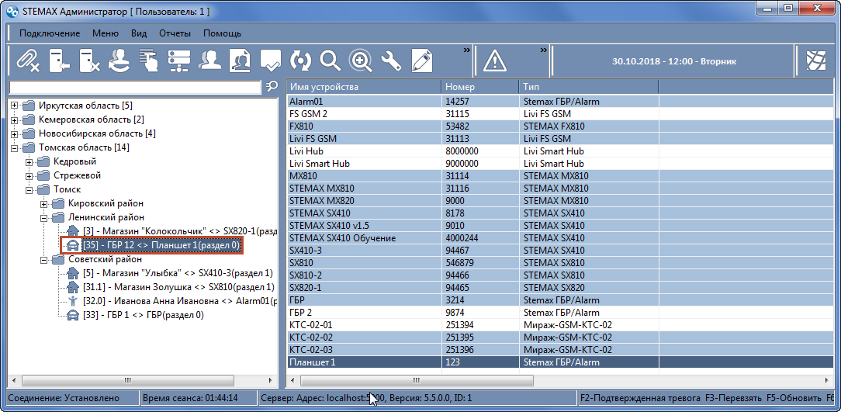Expand the Стрежевой folder
The height and width of the screenshot is (412, 841).
click(x=29, y=175)
